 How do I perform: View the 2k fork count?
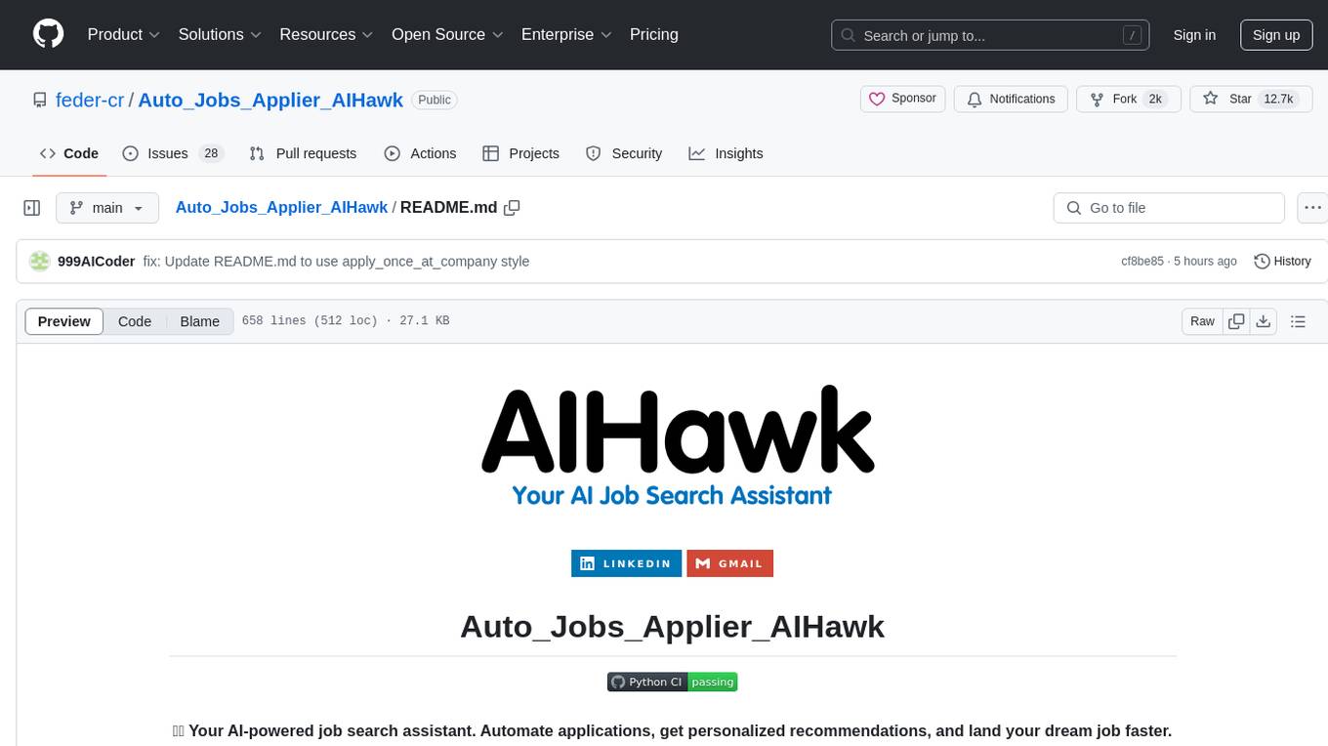tap(1155, 99)
